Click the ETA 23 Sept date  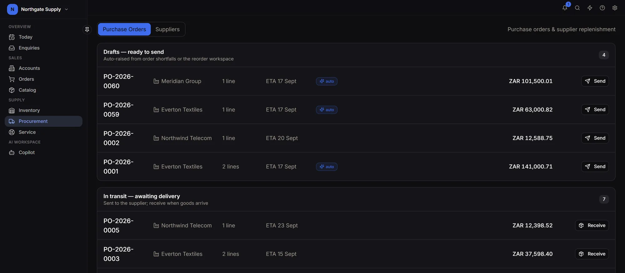coord(282,226)
